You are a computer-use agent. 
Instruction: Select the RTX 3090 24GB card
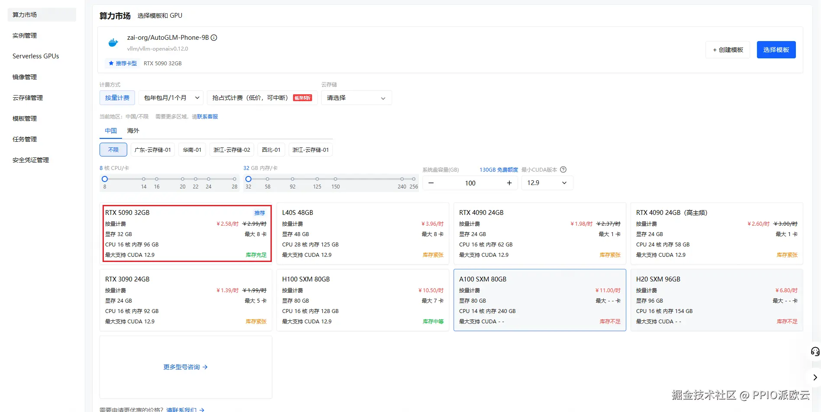(x=186, y=300)
